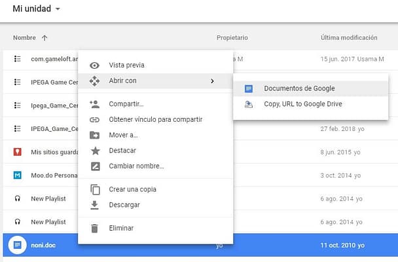Sort by Nombre column header
This screenshot has width=398, height=262.
click(x=24, y=37)
